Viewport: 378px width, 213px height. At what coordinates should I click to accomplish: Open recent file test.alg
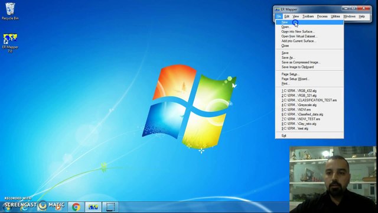tap(309, 128)
